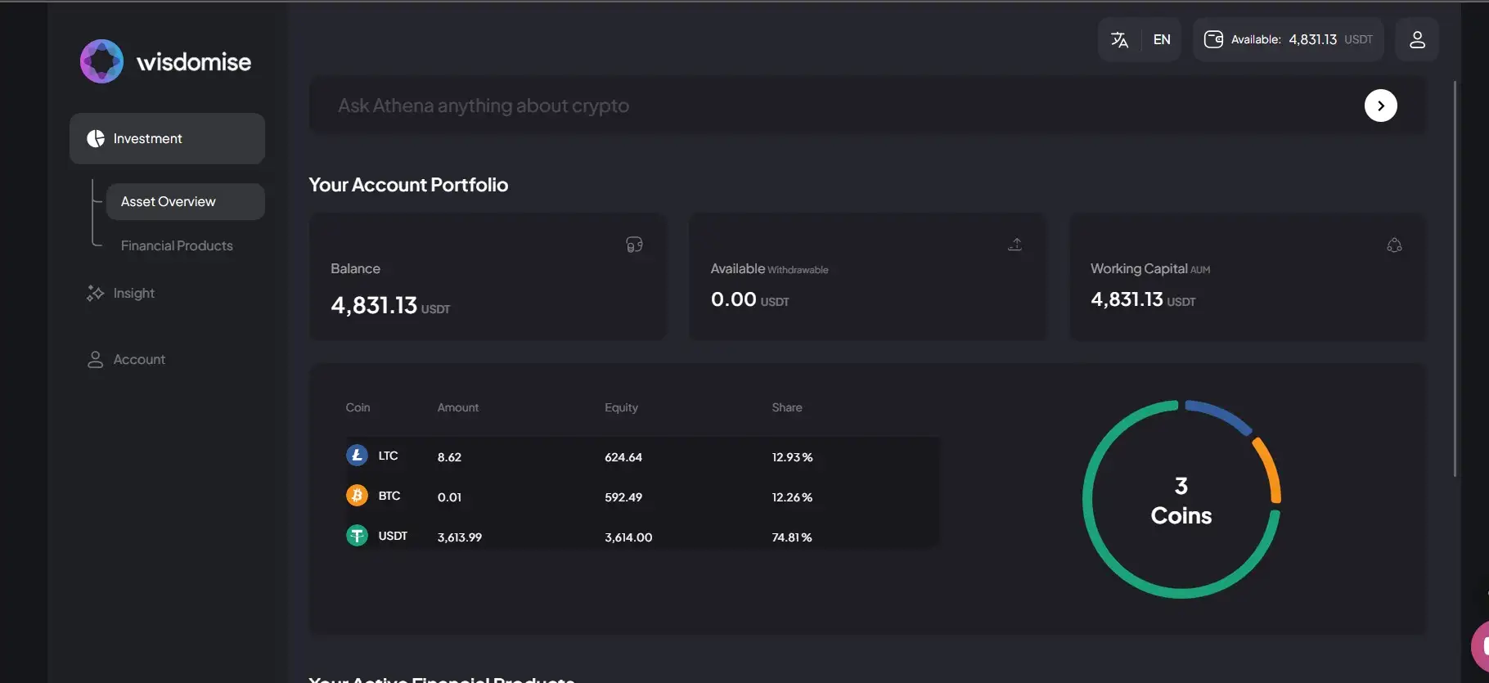Viewport: 1489px width, 683px height.
Task: Open the user profile icon
Action: point(1417,39)
